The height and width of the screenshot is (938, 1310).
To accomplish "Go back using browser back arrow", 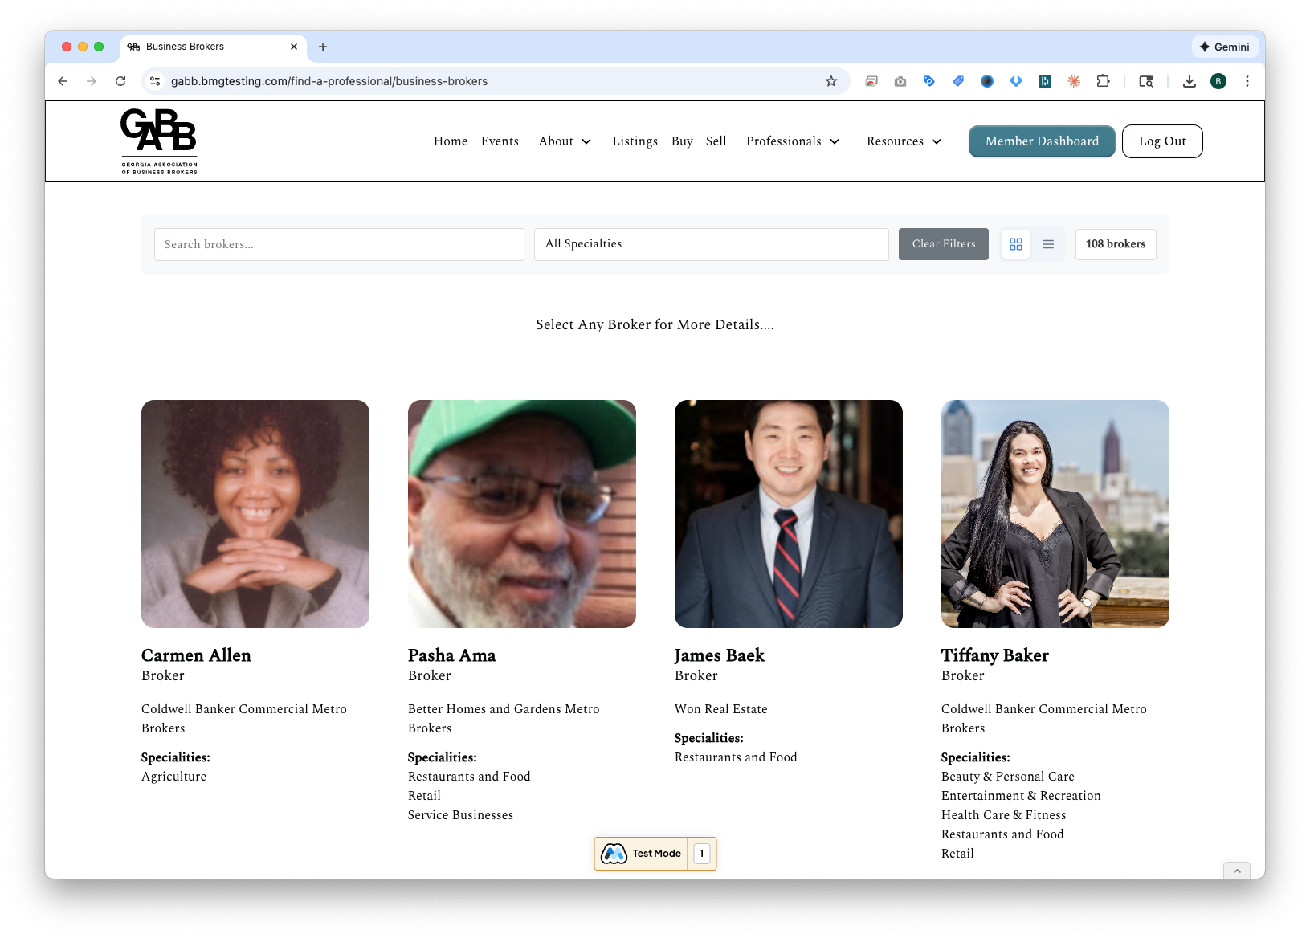I will [63, 81].
